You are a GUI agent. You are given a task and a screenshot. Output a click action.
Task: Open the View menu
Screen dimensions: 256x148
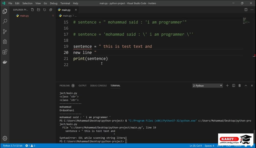38,3
